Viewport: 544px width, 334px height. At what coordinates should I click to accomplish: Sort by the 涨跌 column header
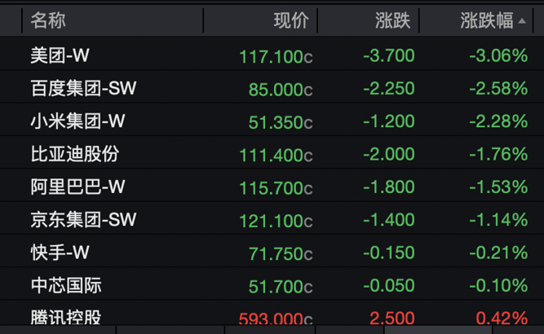[393, 20]
